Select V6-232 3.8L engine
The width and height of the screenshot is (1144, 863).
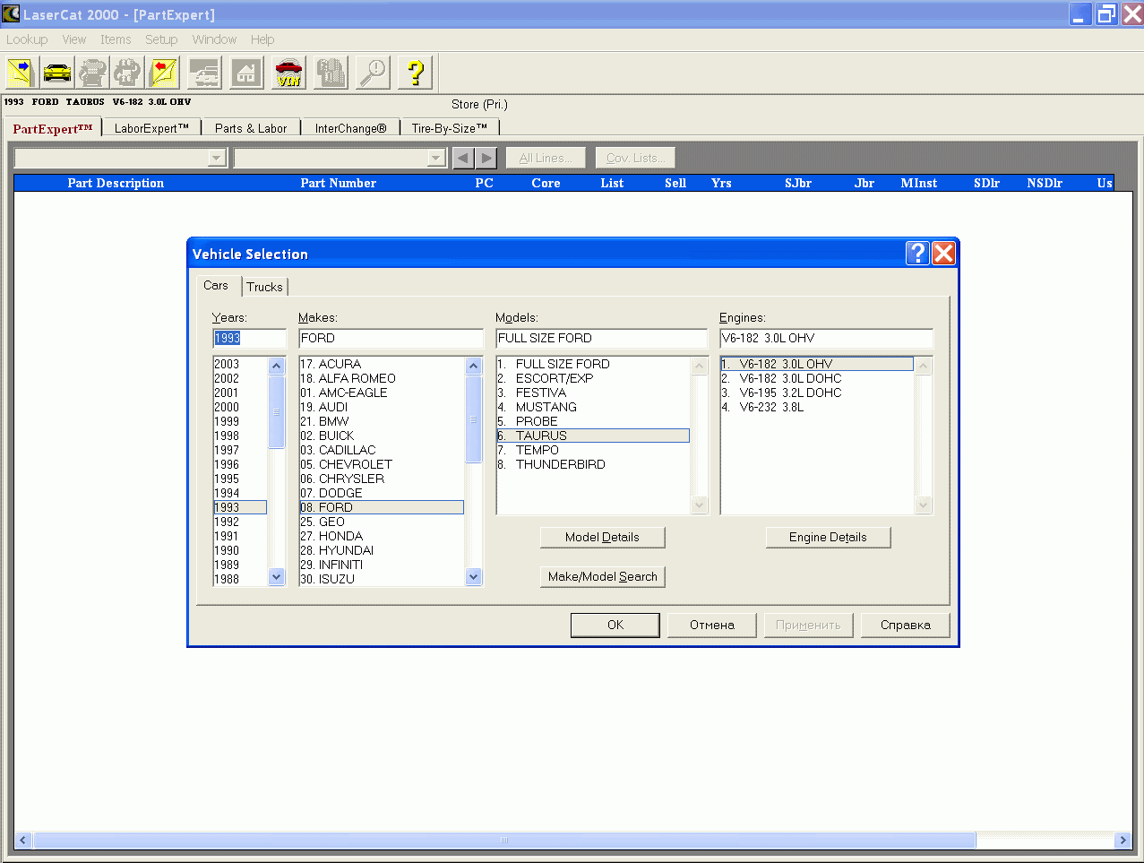pyautogui.click(x=817, y=407)
